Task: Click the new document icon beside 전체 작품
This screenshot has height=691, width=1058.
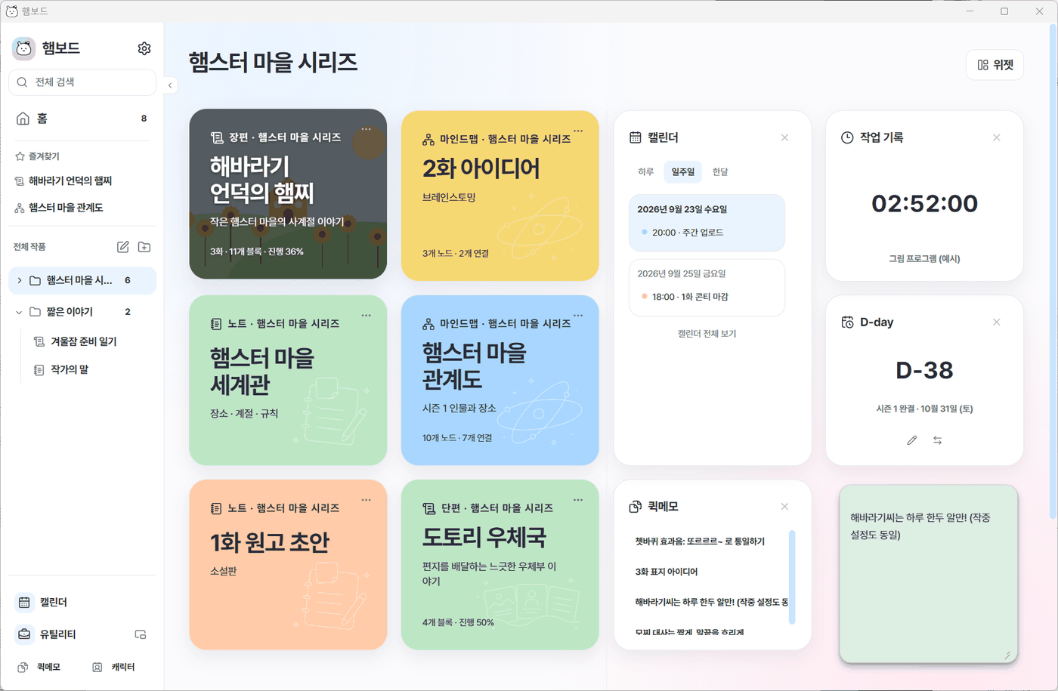Action: [x=123, y=247]
